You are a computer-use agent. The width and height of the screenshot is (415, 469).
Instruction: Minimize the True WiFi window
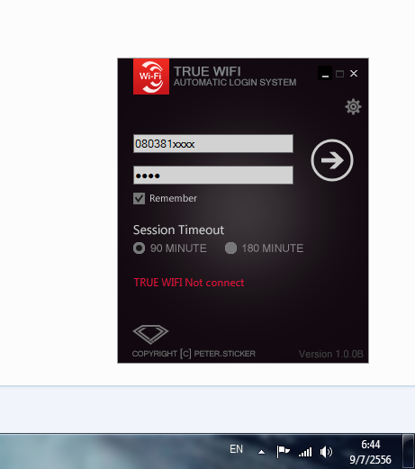325,73
